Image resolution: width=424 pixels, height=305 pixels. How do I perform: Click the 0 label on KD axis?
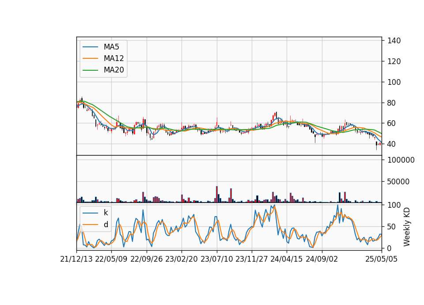(390, 248)
